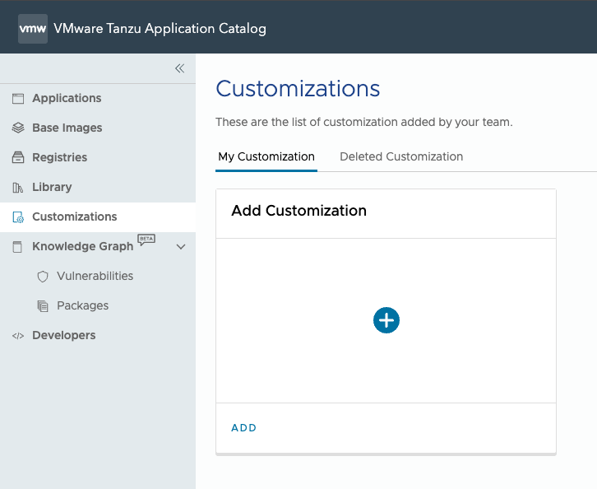Click the Packages stacked-pages icon
The height and width of the screenshot is (489, 597).
pyautogui.click(x=43, y=306)
